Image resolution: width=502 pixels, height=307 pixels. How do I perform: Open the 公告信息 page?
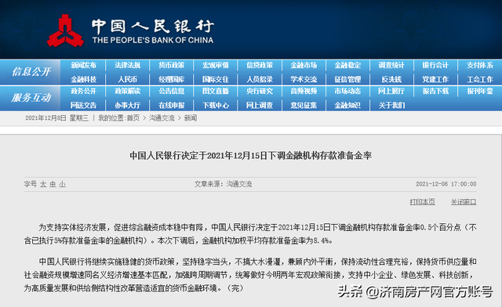pyautogui.click(x=171, y=91)
